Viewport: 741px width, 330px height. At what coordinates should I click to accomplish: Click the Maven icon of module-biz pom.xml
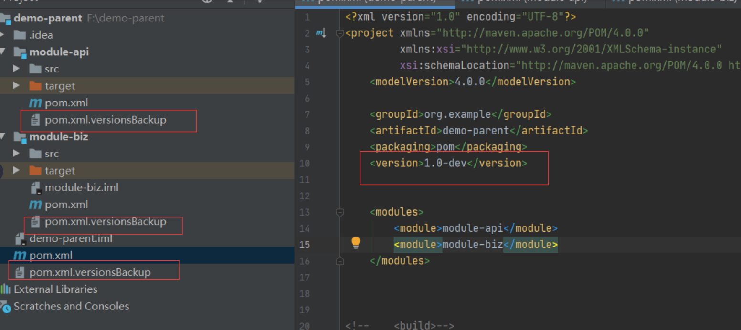[35, 205]
